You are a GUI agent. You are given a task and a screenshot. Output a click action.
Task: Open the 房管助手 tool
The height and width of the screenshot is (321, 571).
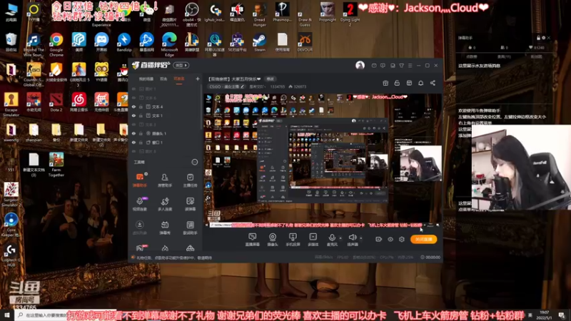[165, 180]
